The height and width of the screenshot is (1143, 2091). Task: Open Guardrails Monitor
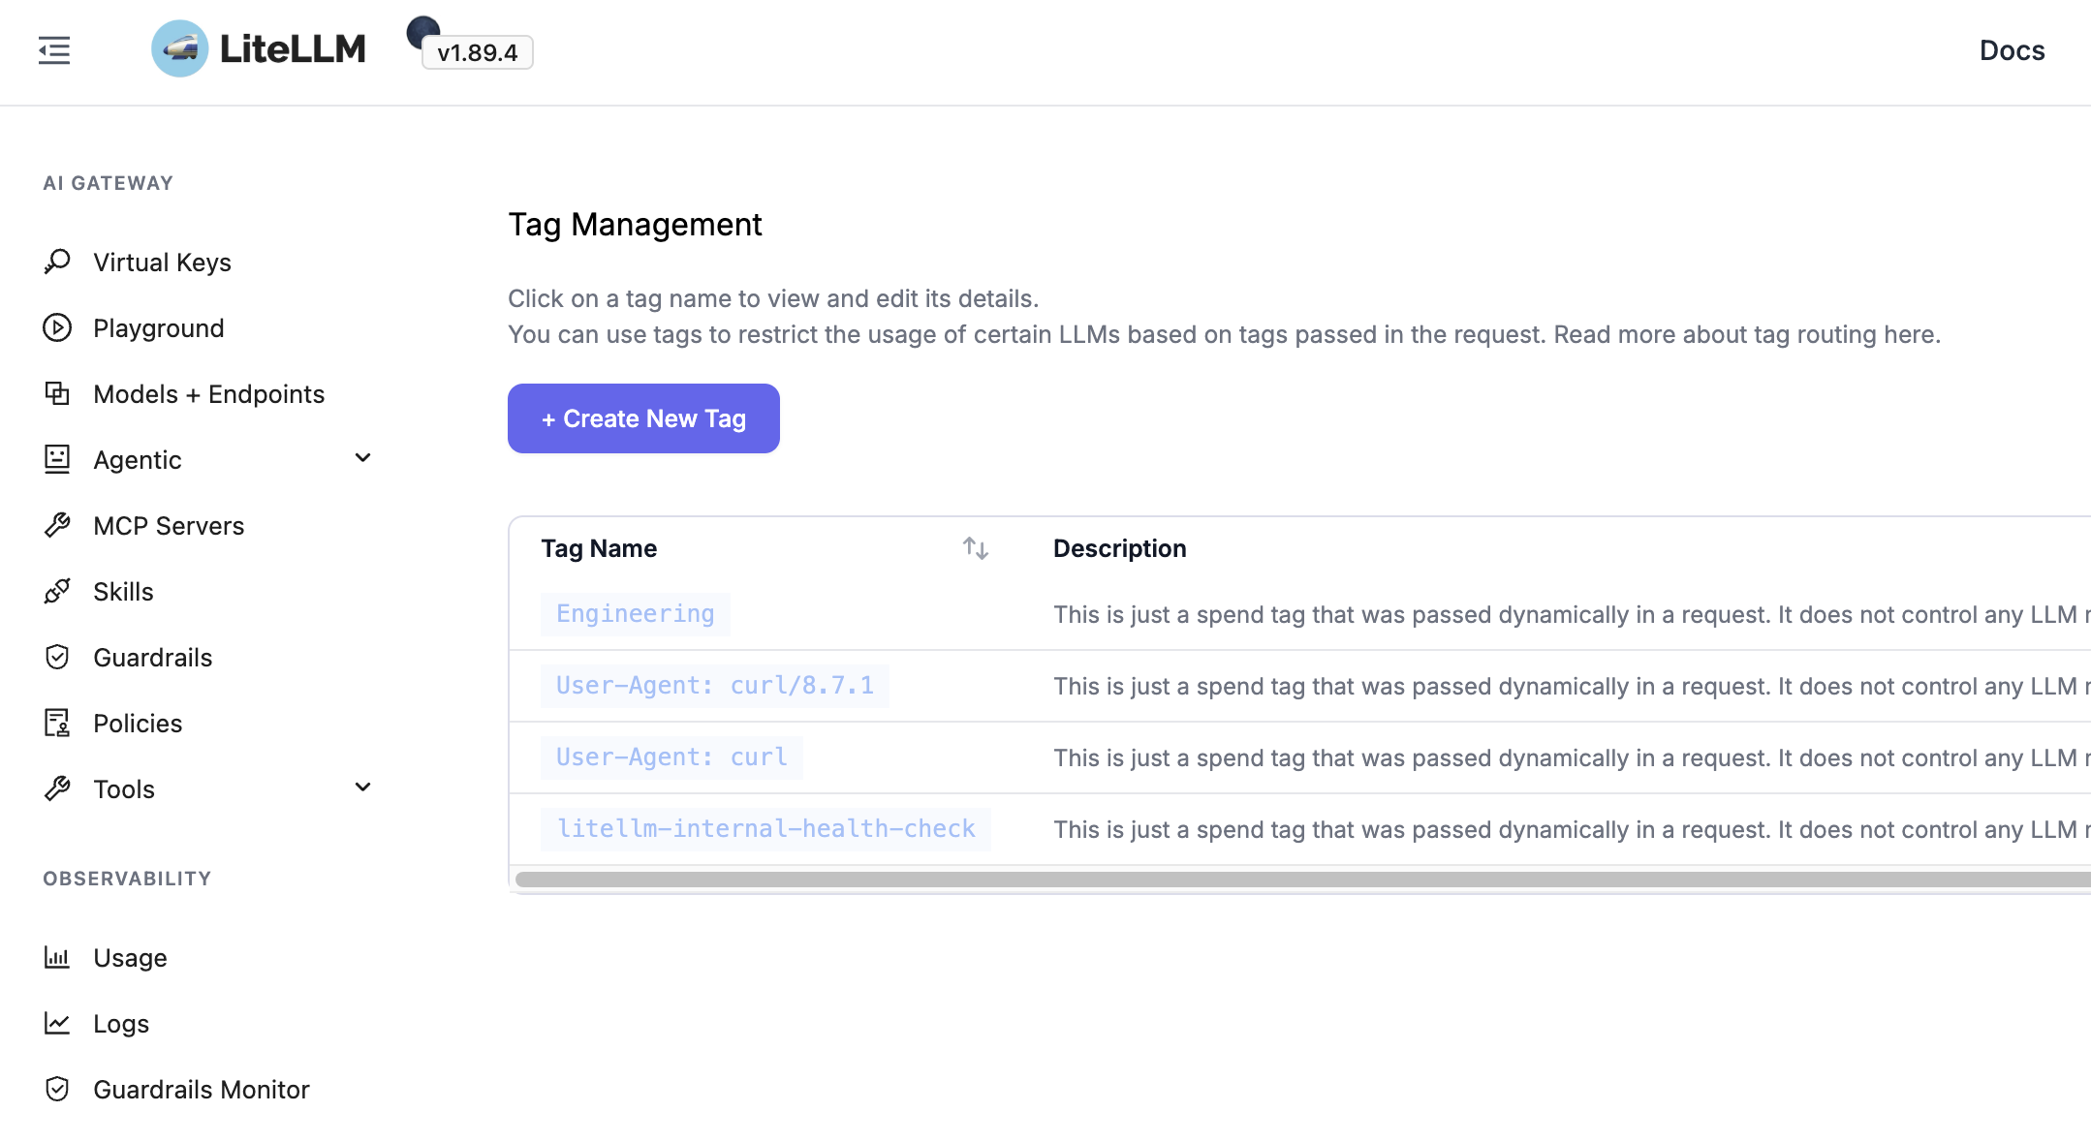202,1090
